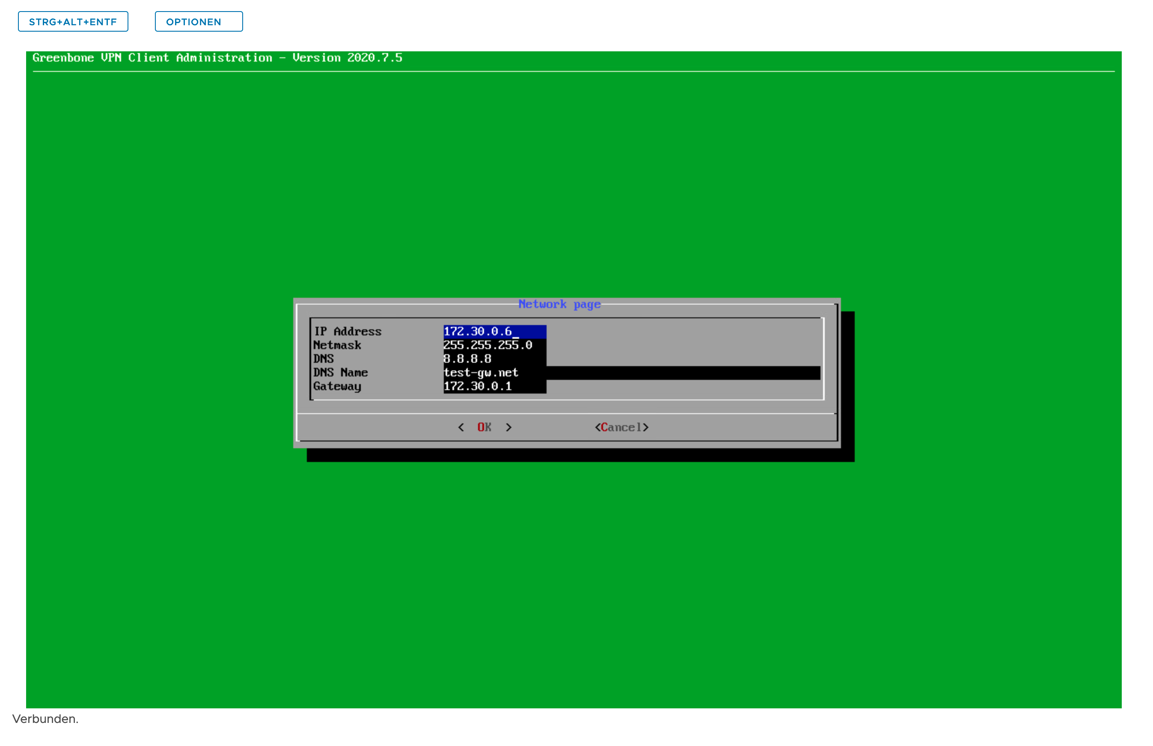The width and height of the screenshot is (1153, 746).
Task: Confirm with the OK button
Action: point(485,427)
